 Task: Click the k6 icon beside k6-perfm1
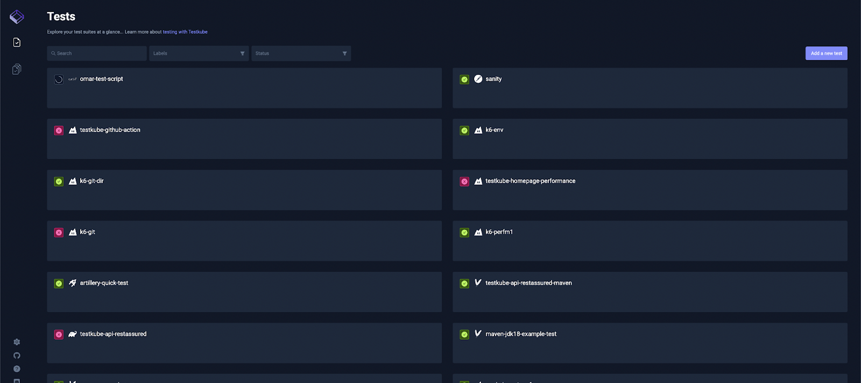(478, 232)
